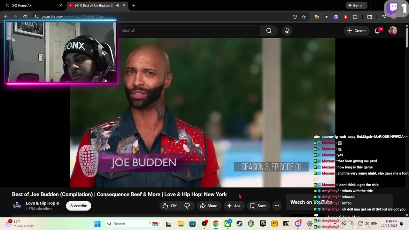The width and height of the screenshot is (409, 230).
Task: Open YouTube account avatar menu
Action: [393, 31]
